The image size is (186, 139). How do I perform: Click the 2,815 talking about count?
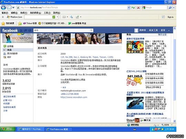(x=7, y=88)
